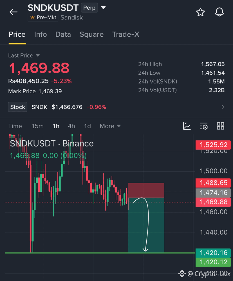Tap the Sandisk name label
Viewport: 233px width, 281px height.
point(71,17)
